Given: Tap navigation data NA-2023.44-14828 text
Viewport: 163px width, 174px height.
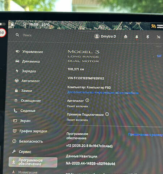Looking at the screenshot, I should [91, 163].
